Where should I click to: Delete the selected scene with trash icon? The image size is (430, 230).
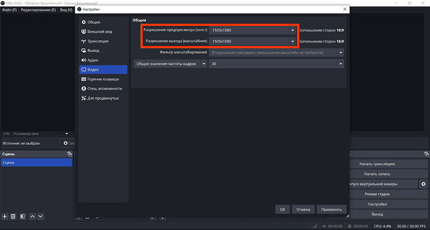click(13, 216)
